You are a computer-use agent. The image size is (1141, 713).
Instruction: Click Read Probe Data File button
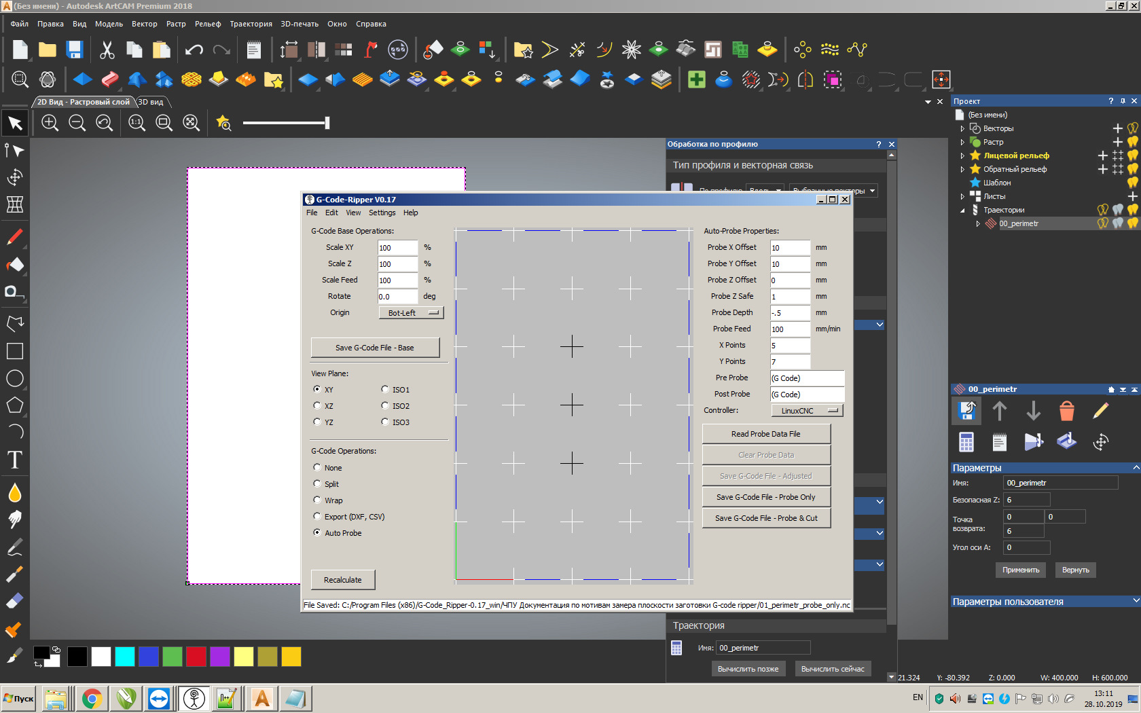(766, 434)
